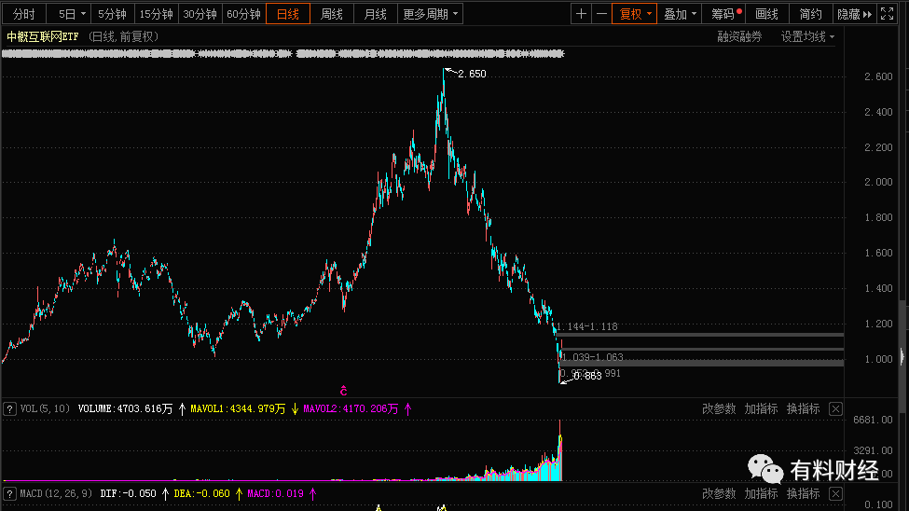Expand 更多周期 dropdown menu
909x511 pixels.
click(x=430, y=14)
